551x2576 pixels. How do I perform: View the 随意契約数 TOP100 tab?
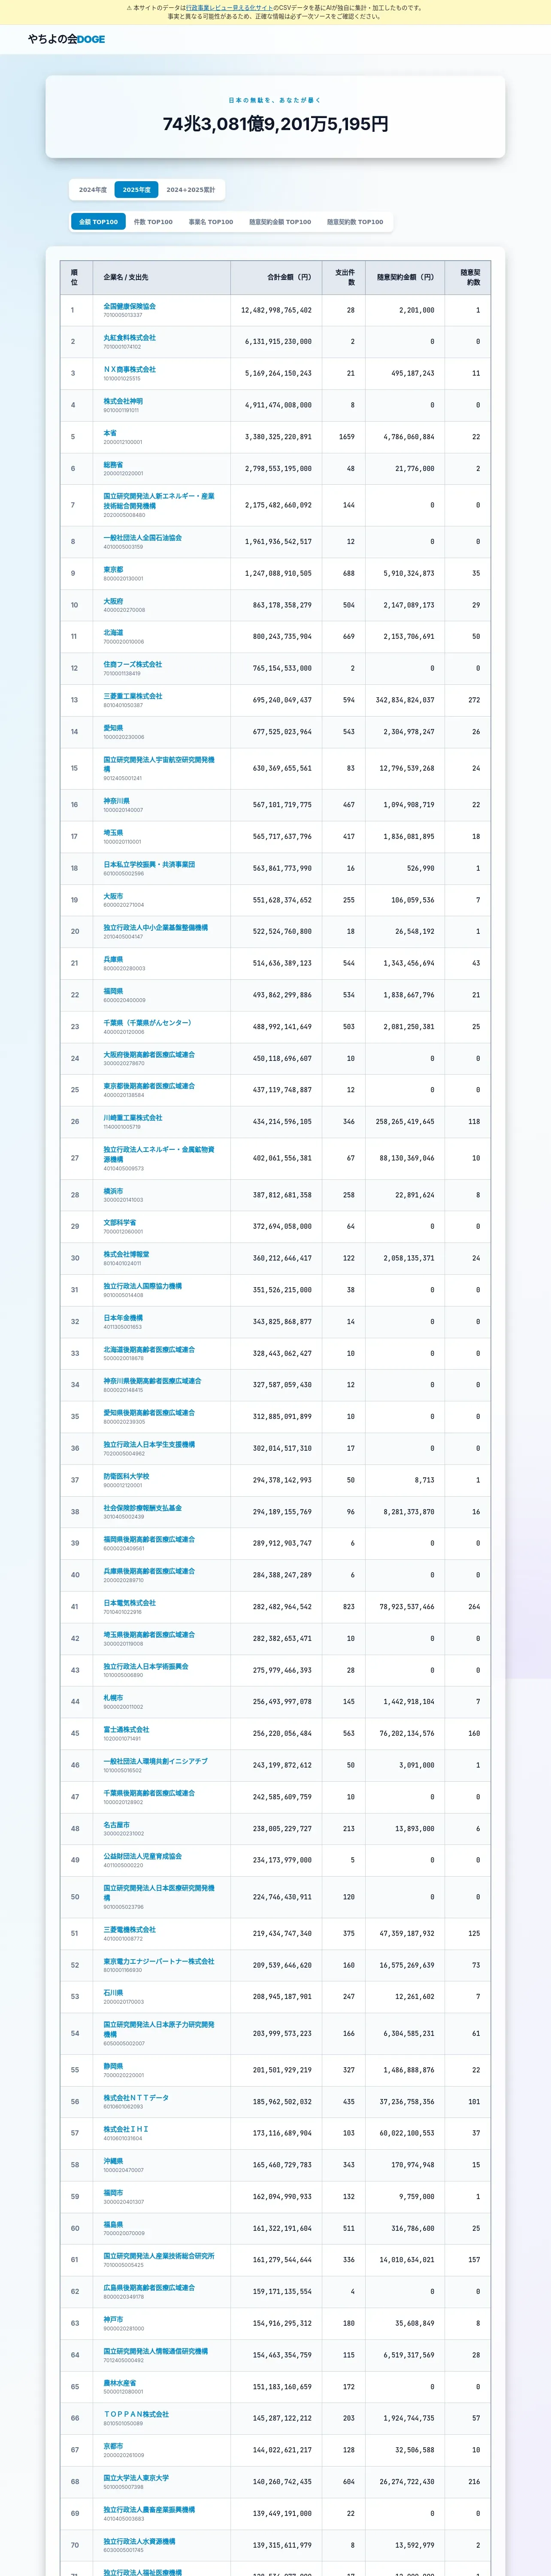pos(355,222)
